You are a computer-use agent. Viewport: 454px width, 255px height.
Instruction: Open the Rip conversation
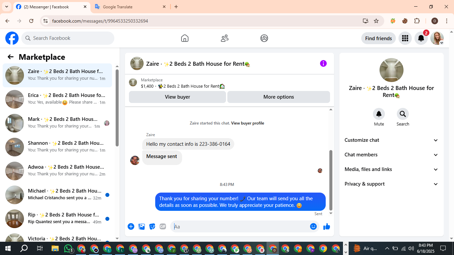pos(57,219)
